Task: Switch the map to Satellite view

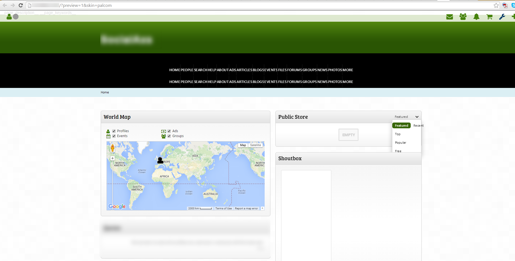Action: point(255,145)
